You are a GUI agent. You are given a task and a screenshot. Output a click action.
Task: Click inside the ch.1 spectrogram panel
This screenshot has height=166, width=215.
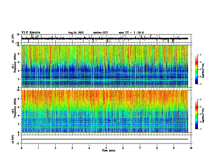tap(105, 66)
